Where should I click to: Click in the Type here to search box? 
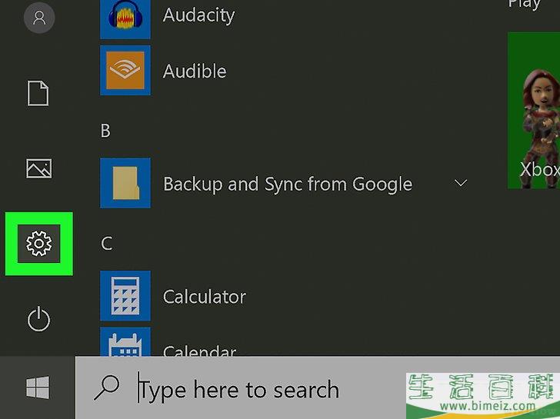coord(318,387)
